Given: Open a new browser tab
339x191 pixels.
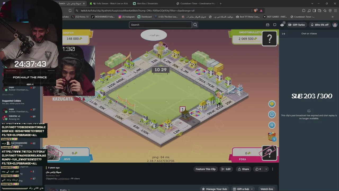Looking at the screenshot, I should (x=221, y=3).
